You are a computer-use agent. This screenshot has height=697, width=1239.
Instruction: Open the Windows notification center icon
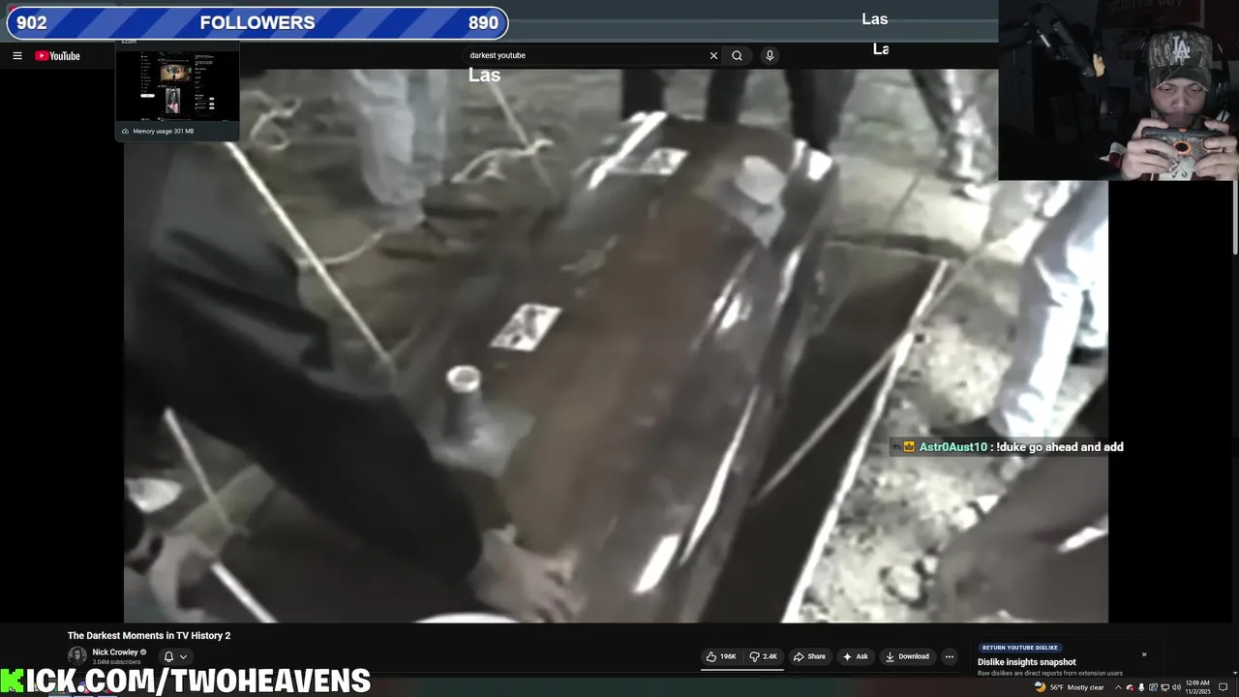point(1223,687)
